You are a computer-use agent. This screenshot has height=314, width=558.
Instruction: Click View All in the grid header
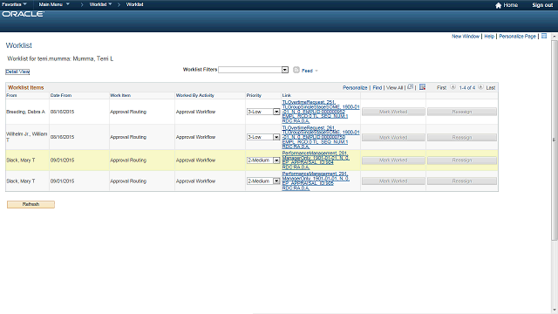[395, 87]
